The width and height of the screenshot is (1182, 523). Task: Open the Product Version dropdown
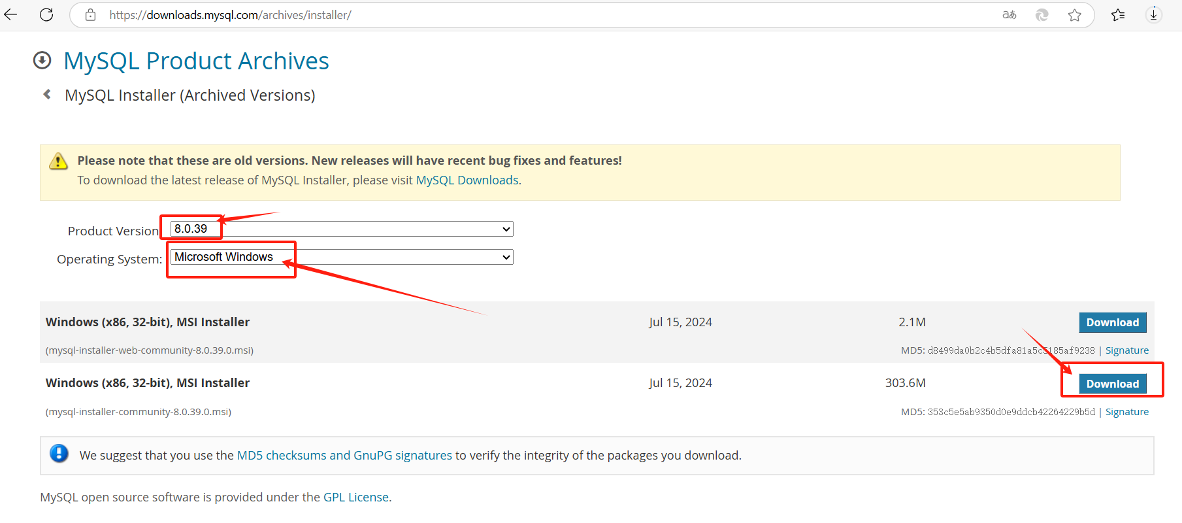342,229
